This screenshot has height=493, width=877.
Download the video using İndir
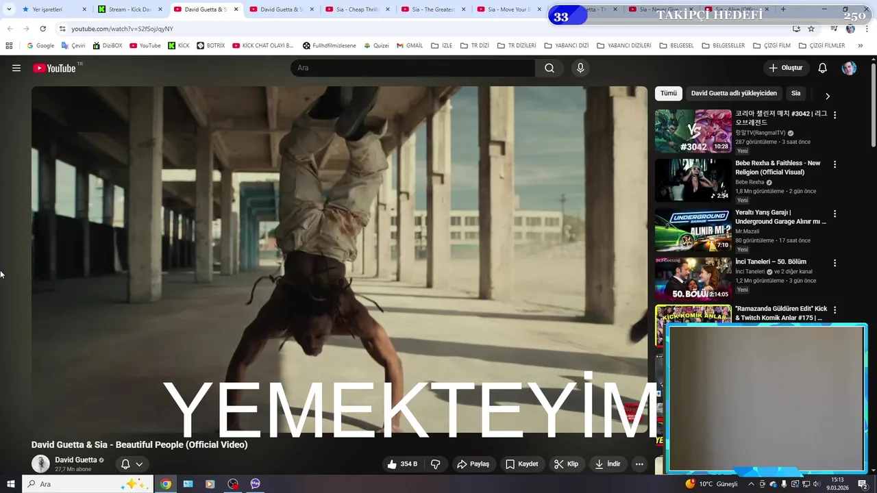(607, 464)
